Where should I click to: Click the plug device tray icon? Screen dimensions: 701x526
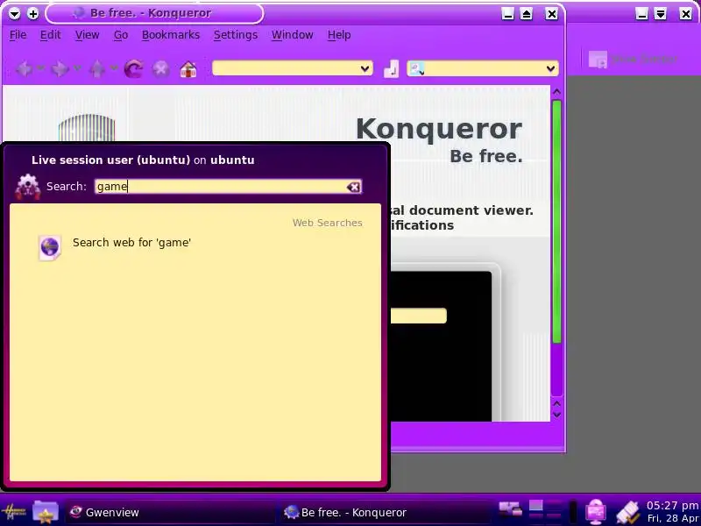pyautogui.click(x=628, y=512)
